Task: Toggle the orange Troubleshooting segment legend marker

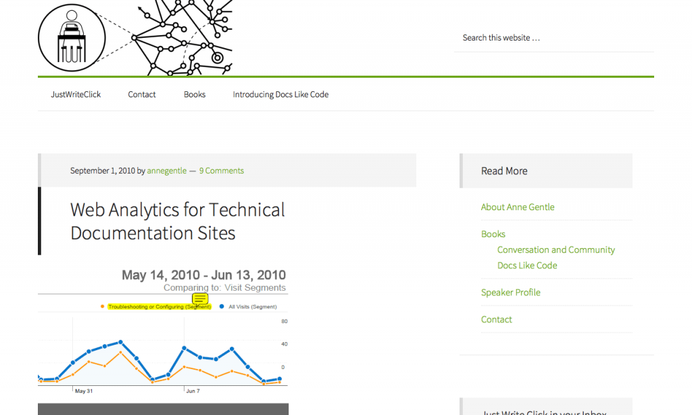Action: [103, 306]
